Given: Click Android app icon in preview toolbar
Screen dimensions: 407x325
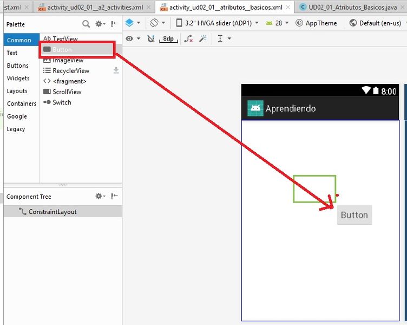Looking at the screenshot, I should pyautogui.click(x=255, y=108).
